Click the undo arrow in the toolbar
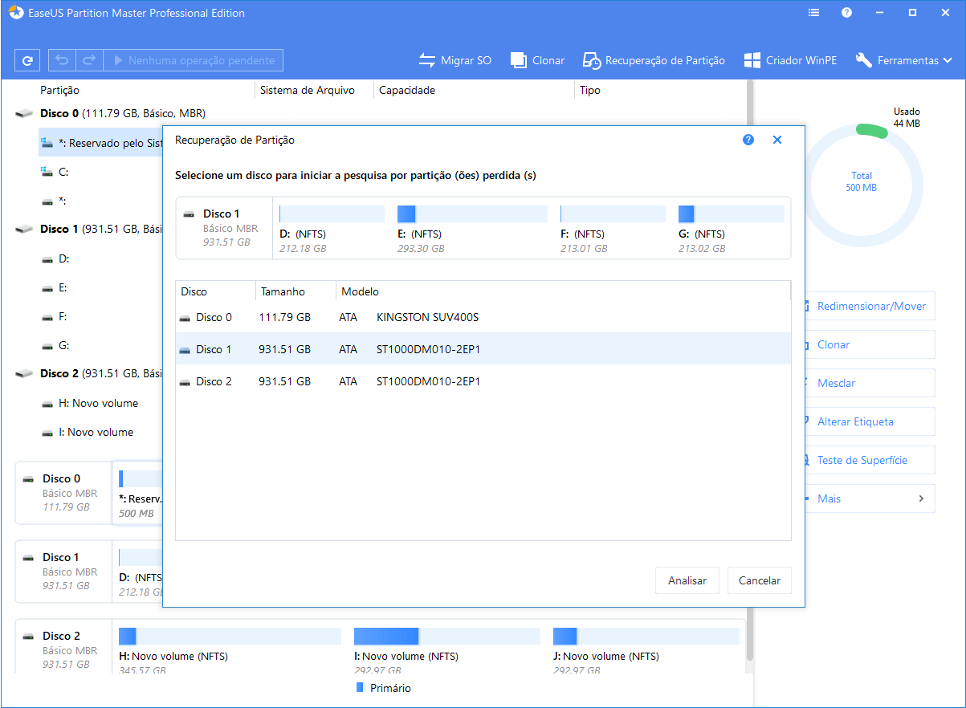966x708 pixels. (63, 60)
